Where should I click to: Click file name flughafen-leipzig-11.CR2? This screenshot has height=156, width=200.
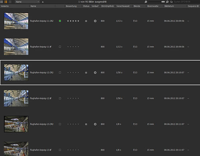42,21
